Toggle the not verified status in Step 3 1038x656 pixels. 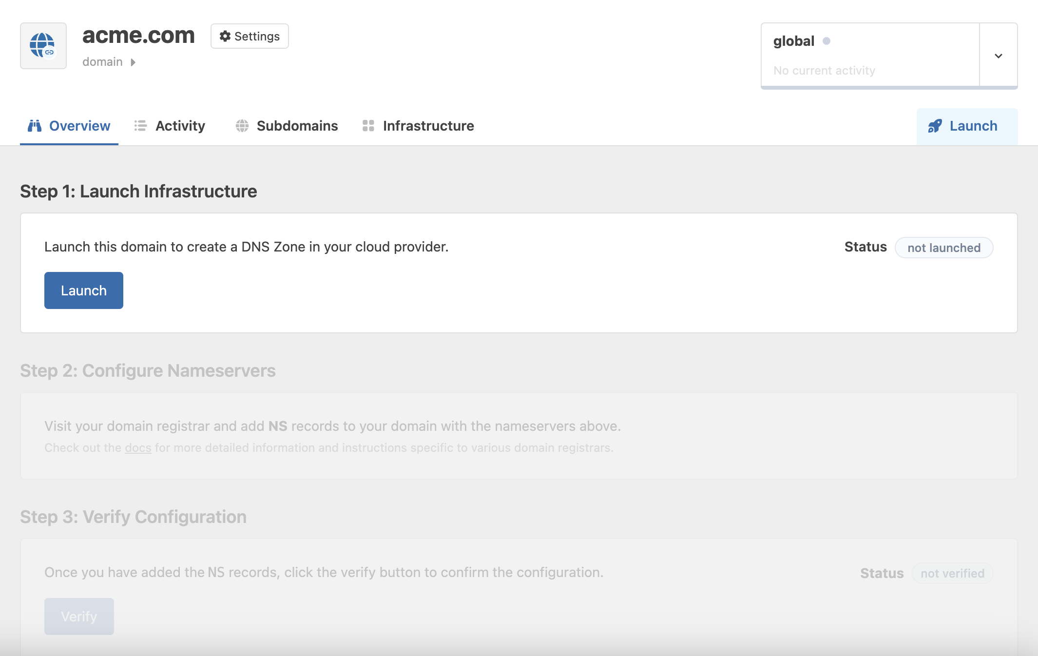952,572
